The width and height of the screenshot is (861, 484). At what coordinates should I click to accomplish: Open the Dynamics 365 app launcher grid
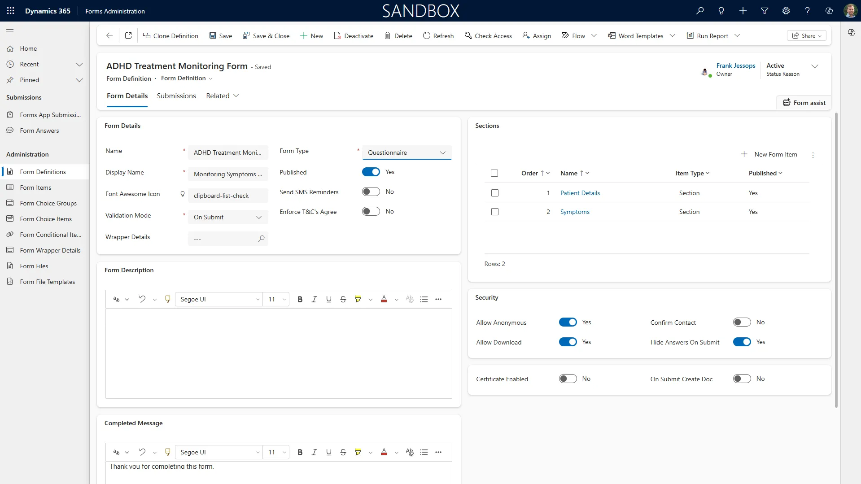11,11
